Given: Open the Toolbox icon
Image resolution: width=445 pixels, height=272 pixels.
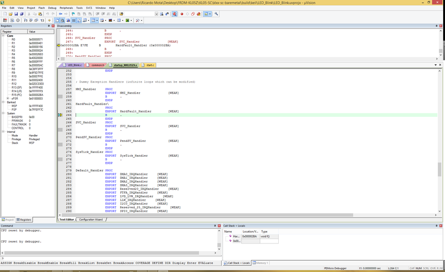Looking at the screenshot, I should tap(138, 21).
